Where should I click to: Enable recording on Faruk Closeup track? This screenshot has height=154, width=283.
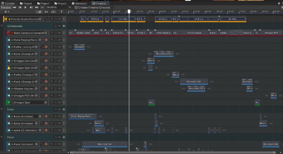[46, 82]
